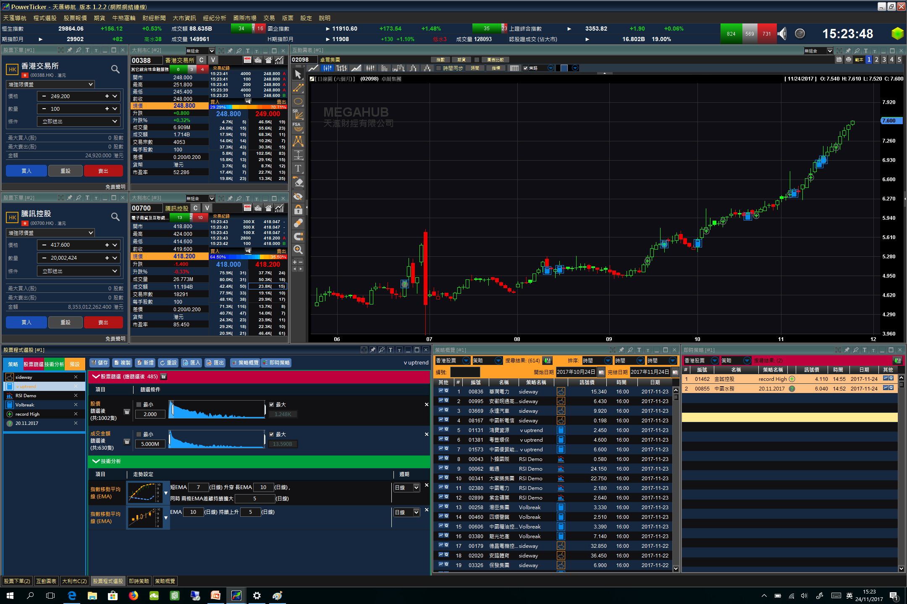Switch to 技術分析 tab in stock screener
This screenshot has height=604, width=907.
pyautogui.click(x=54, y=364)
